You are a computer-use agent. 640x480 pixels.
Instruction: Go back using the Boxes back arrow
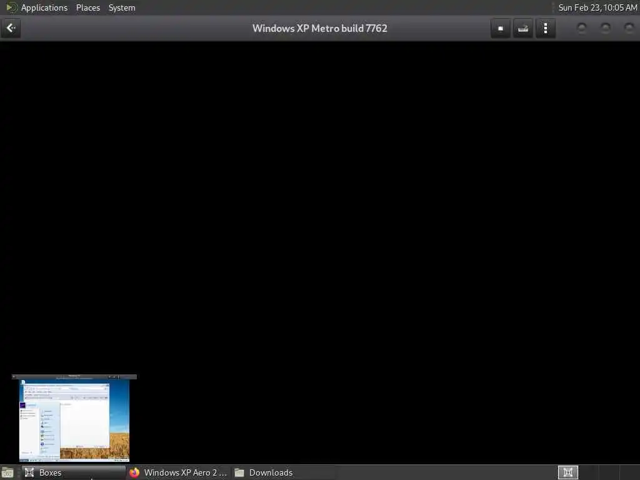(11, 28)
